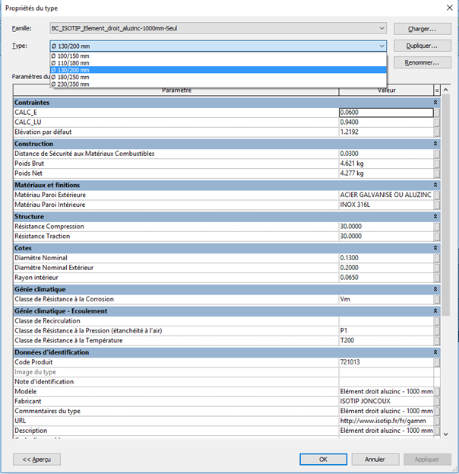Collapse the Données d'identification group
The height and width of the screenshot is (474, 459).
pyautogui.click(x=435, y=352)
